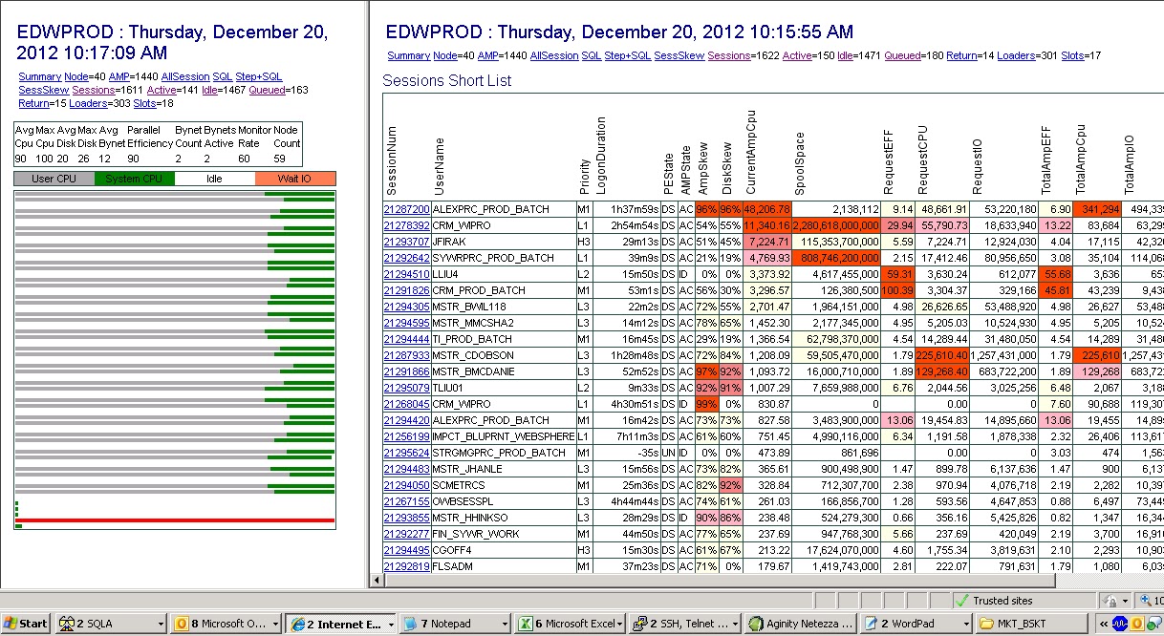
Task: Open Step+SQL link in the right pane
Action: tap(628, 55)
